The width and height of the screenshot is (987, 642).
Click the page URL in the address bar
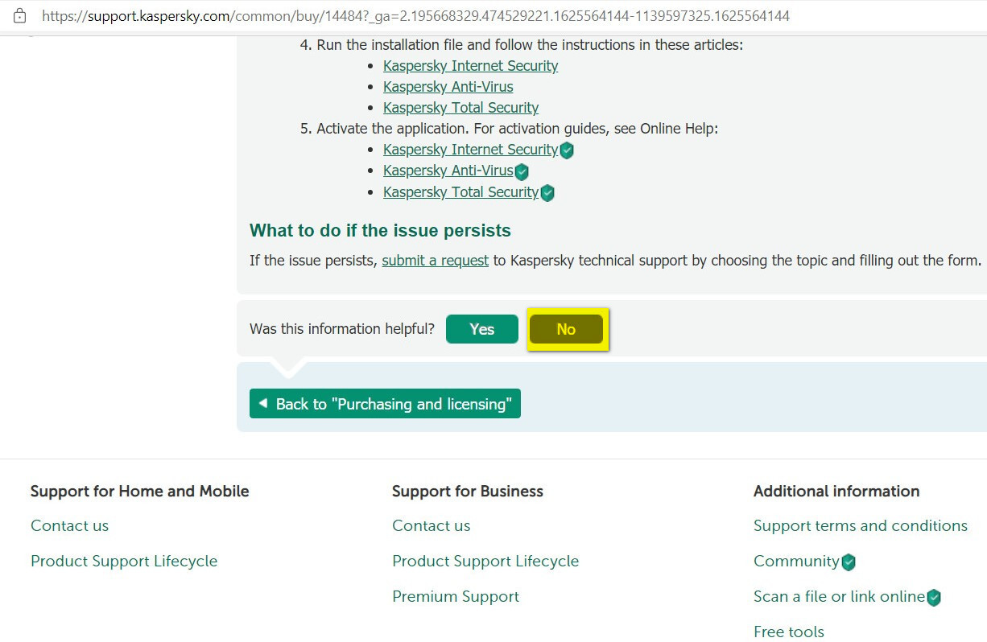[x=415, y=15]
